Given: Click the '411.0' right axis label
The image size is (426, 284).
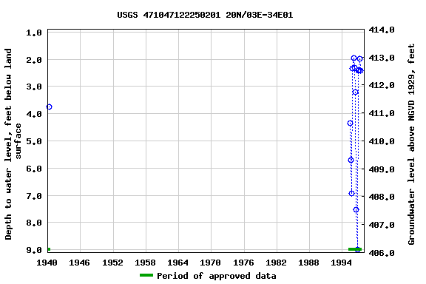Looking at the screenshot, I should click(x=382, y=113).
